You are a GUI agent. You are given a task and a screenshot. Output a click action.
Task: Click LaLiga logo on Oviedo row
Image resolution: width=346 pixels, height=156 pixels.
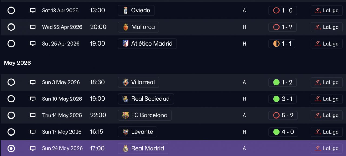point(318,11)
